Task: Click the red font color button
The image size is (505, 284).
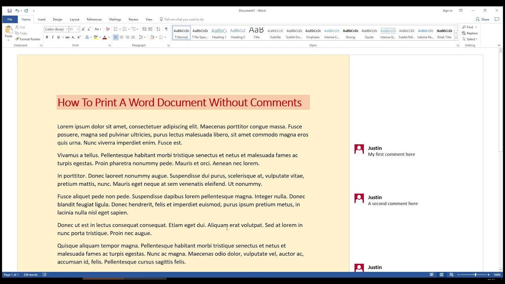Action: (105, 37)
